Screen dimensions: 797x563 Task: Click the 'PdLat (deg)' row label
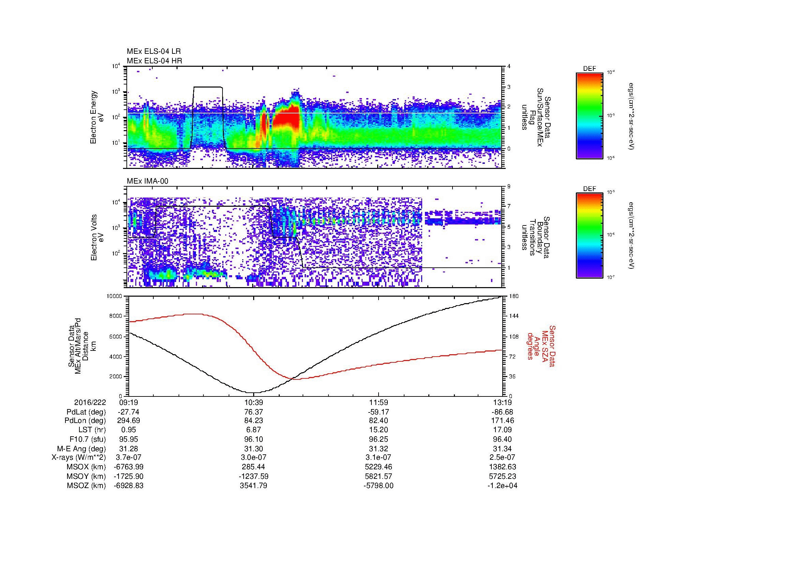coord(86,412)
